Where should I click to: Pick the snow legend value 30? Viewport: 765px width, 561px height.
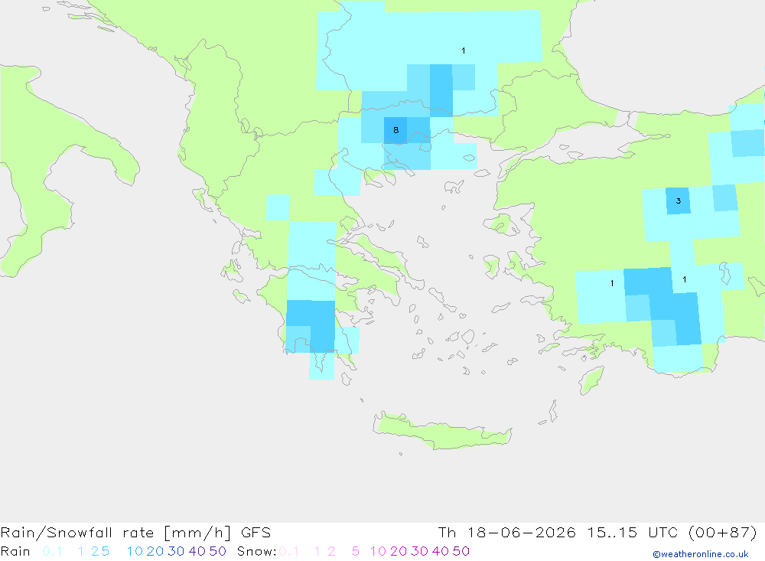419,551
